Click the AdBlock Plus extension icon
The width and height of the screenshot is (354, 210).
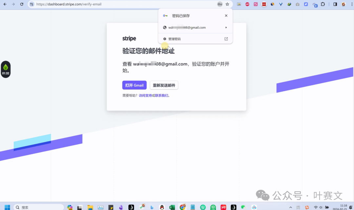(x=247, y=4)
